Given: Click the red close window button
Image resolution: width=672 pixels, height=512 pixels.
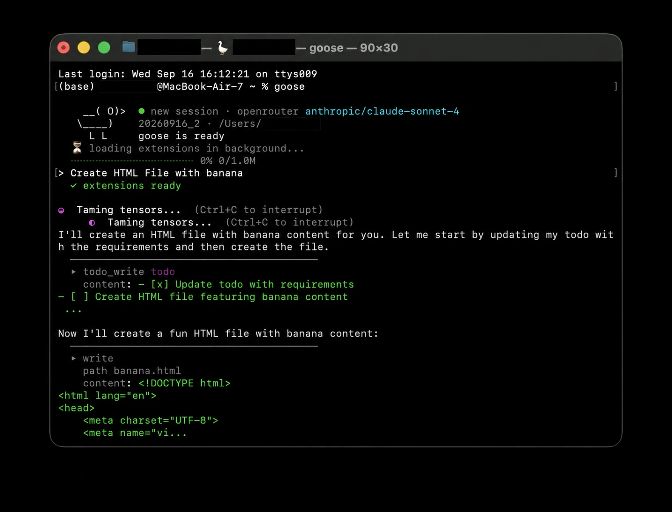Looking at the screenshot, I should pos(64,48).
